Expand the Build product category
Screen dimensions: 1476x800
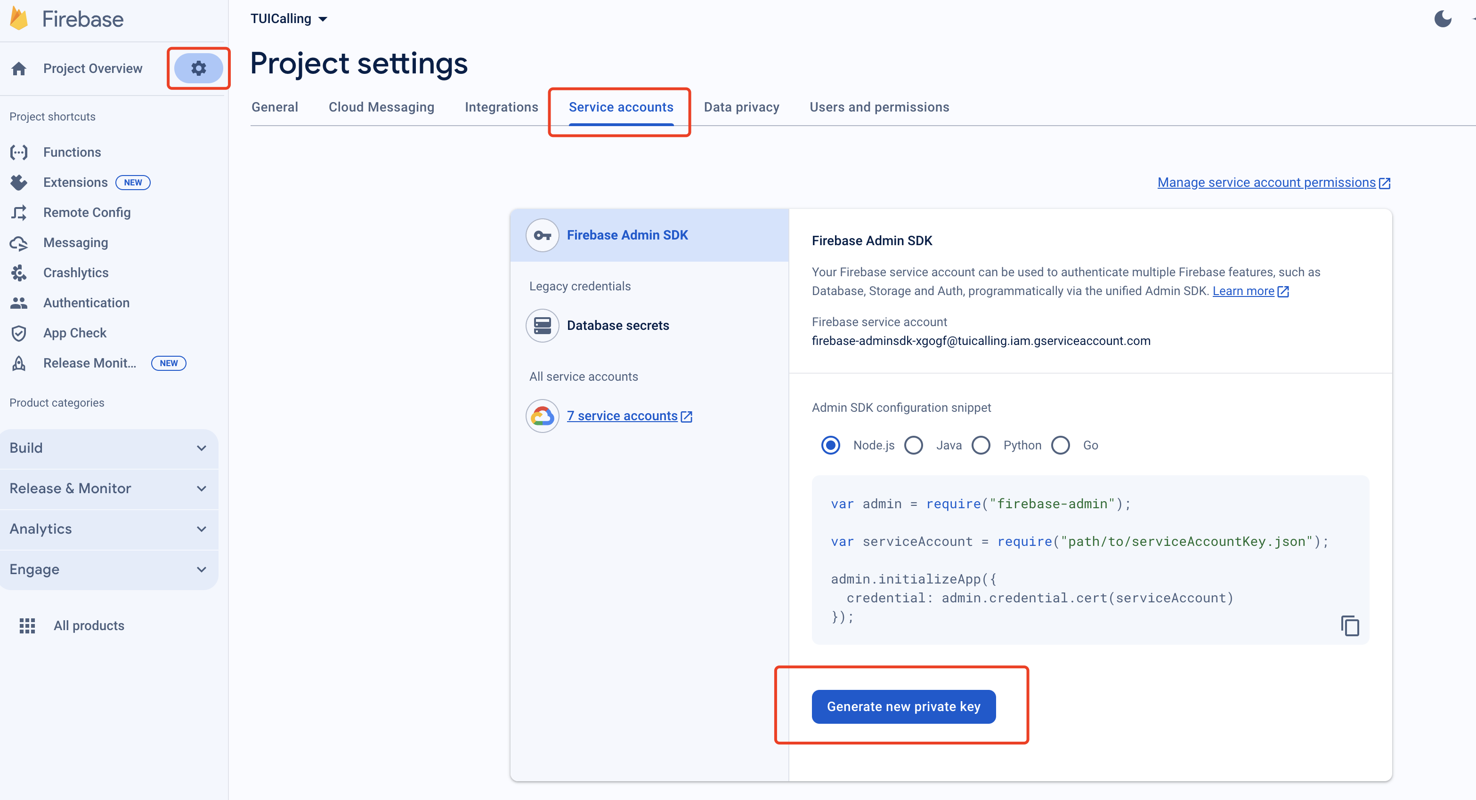(109, 448)
